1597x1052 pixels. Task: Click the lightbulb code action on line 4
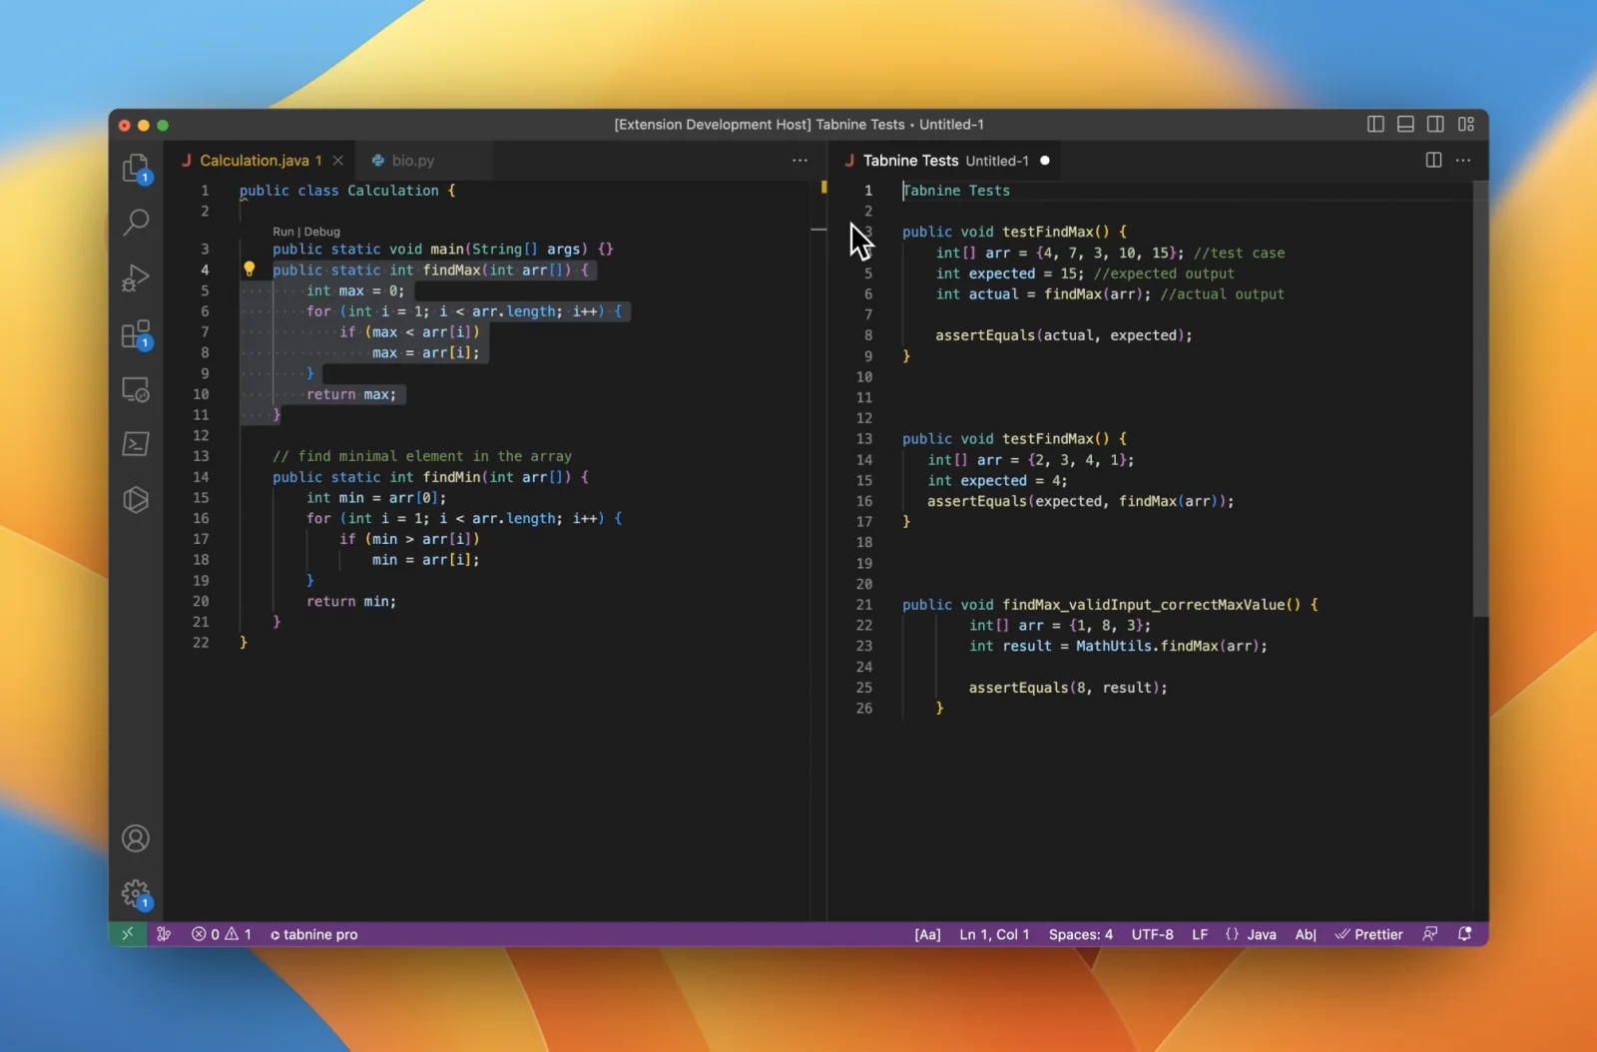pyautogui.click(x=250, y=268)
